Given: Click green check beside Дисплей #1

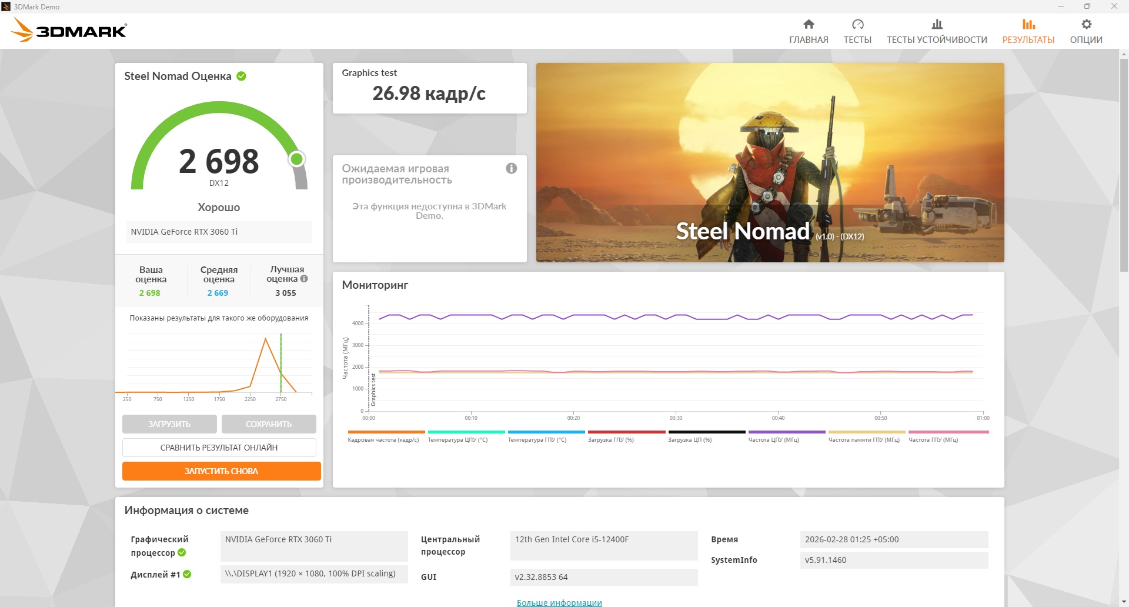Looking at the screenshot, I should (187, 574).
